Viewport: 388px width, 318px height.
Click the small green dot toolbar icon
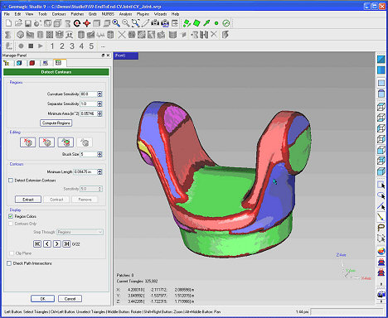(x=216, y=23)
